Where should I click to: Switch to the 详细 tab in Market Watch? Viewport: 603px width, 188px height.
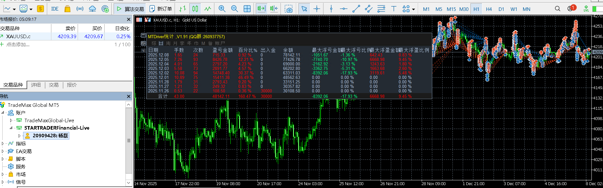pos(36,85)
